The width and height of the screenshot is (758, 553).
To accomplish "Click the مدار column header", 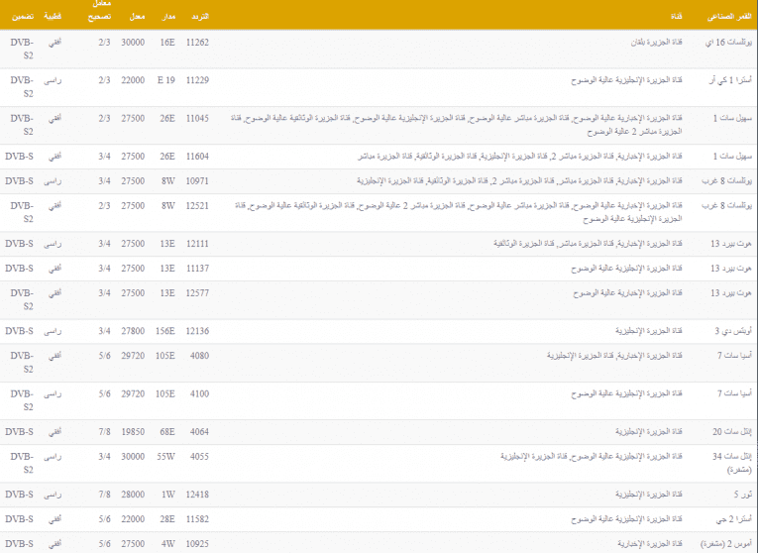I will (165, 17).
